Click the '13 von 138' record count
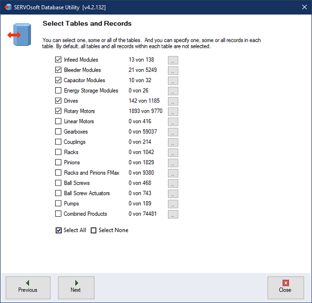Image resolution: width=312 pixels, height=303 pixels. 141,60
